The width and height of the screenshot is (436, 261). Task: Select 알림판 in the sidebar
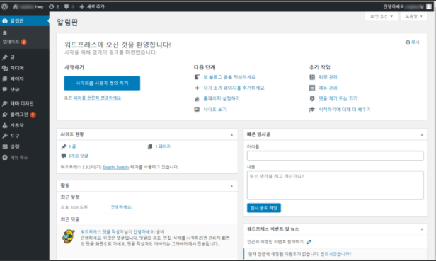25,21
